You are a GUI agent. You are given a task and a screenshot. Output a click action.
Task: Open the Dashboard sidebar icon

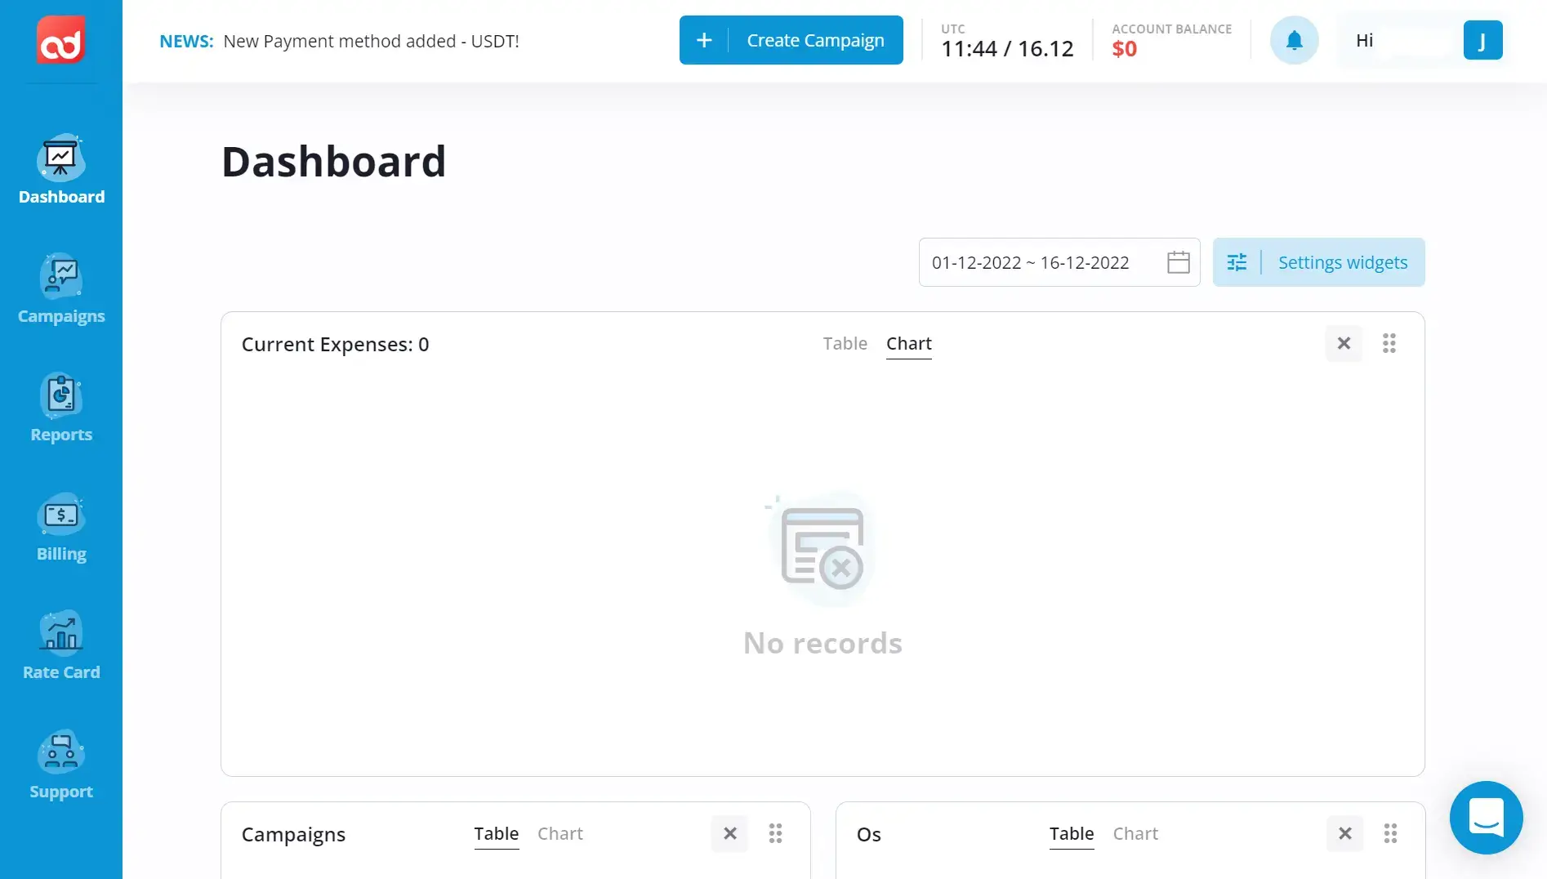pos(61,158)
